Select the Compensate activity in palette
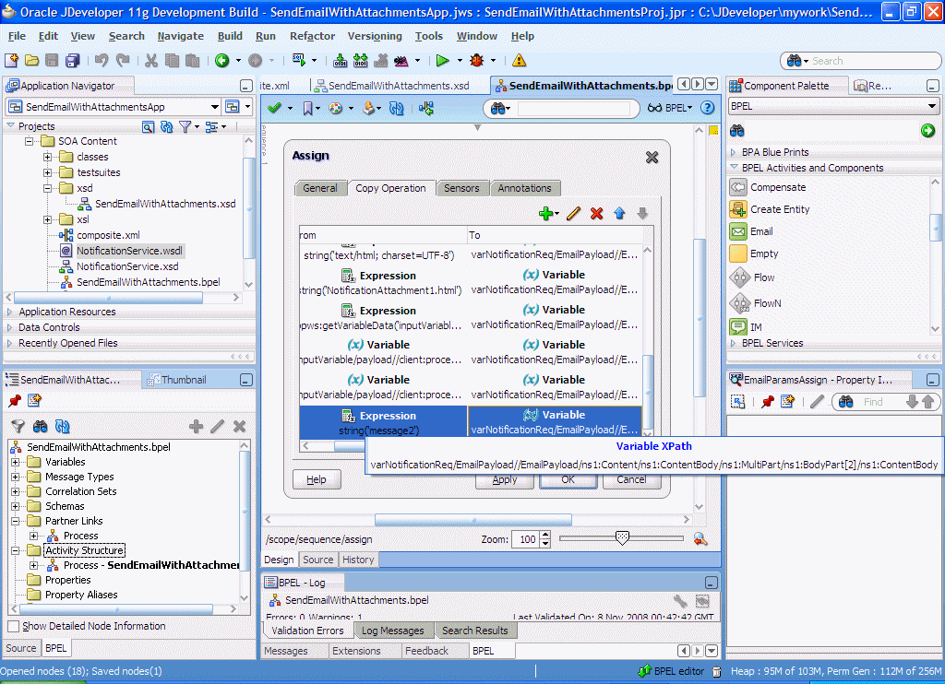 point(777,187)
